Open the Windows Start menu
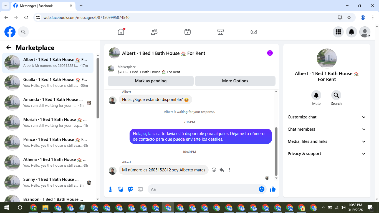379x213 pixels. (x=6, y=207)
